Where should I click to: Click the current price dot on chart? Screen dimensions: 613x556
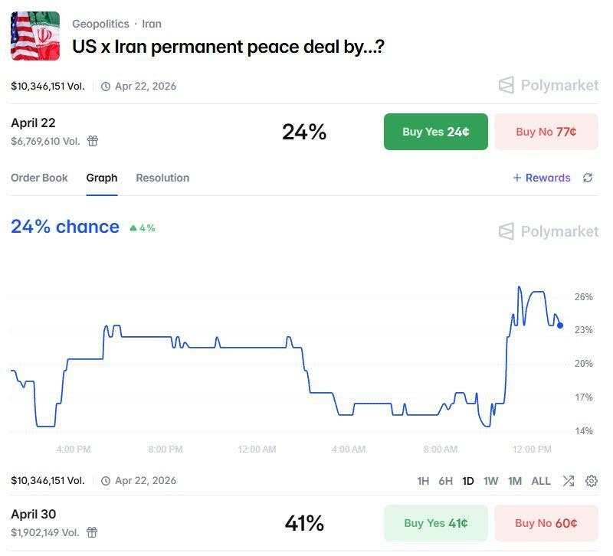(x=560, y=325)
